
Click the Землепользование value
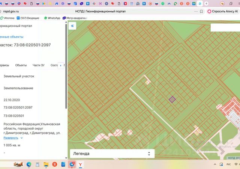[x=18, y=88]
